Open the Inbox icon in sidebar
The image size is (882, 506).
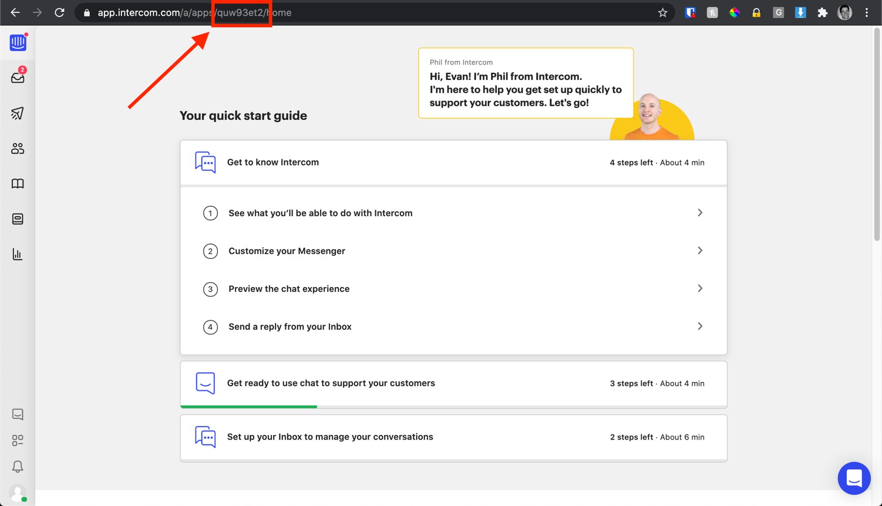(18, 77)
